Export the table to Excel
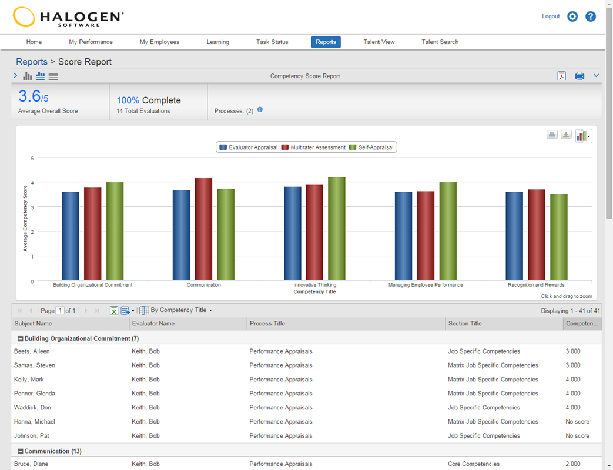 114,310
